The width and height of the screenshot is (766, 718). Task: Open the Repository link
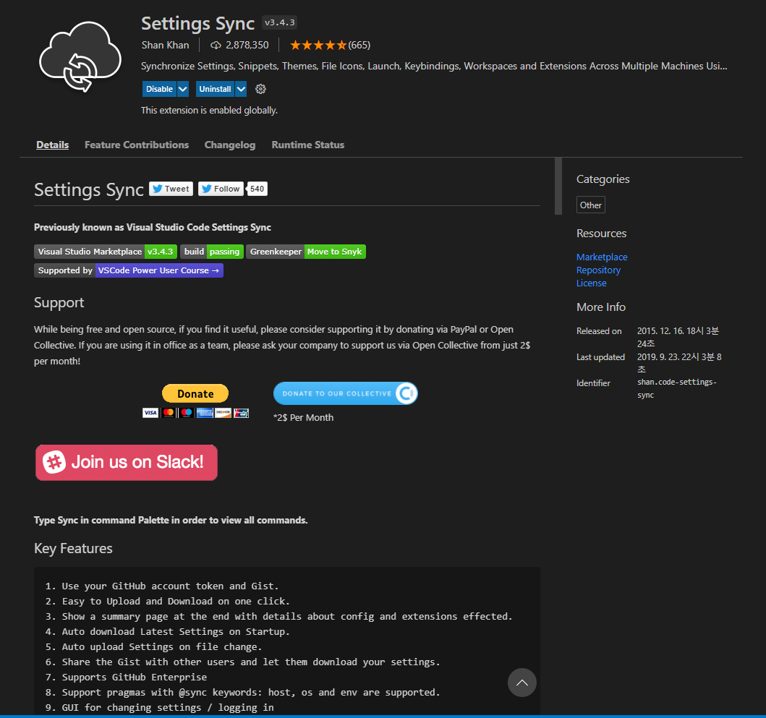(598, 270)
